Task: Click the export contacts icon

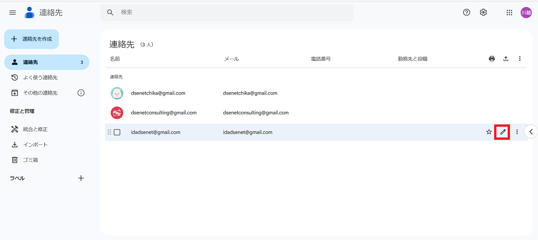Action: tap(506, 59)
